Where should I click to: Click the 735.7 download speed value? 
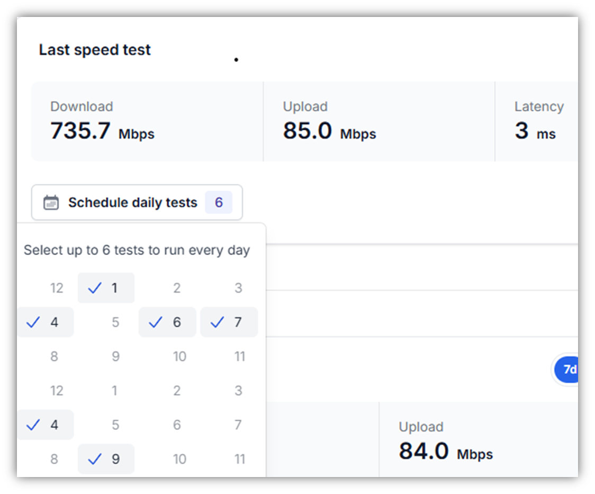click(x=80, y=131)
